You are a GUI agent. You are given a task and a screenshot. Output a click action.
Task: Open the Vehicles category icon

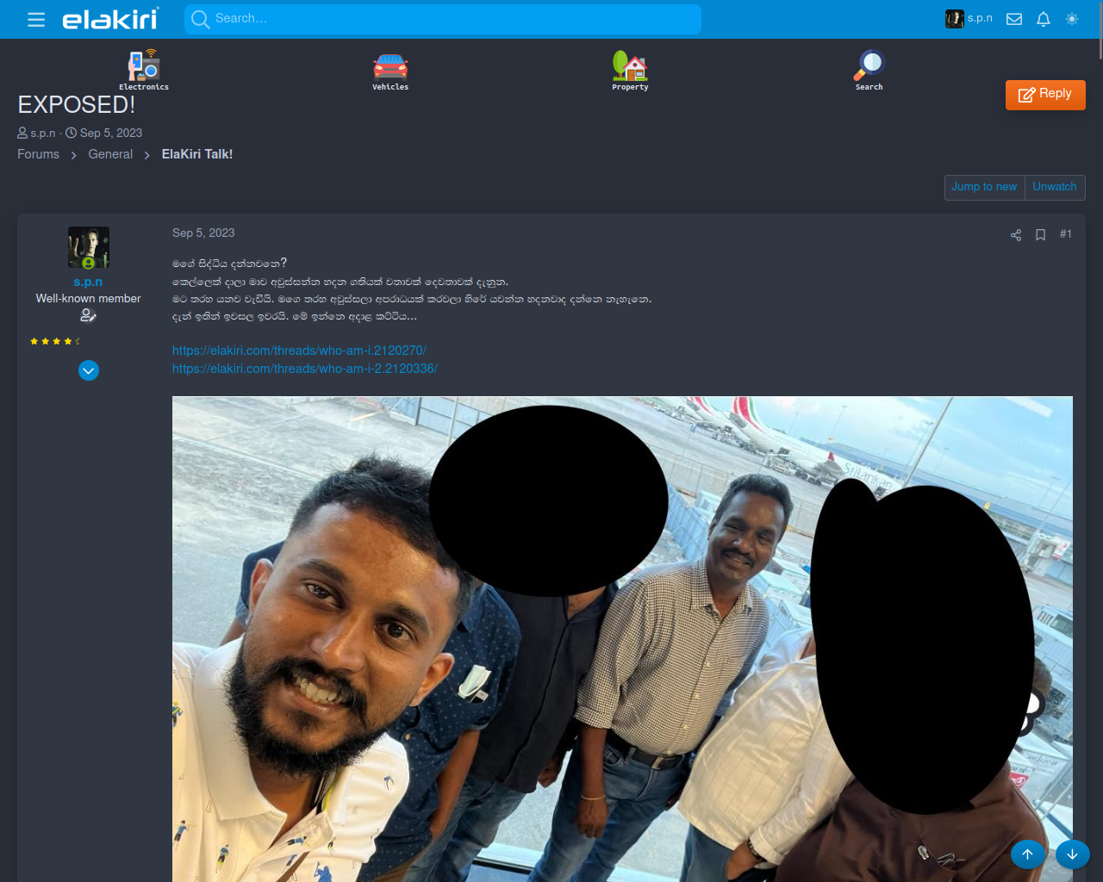(x=390, y=71)
